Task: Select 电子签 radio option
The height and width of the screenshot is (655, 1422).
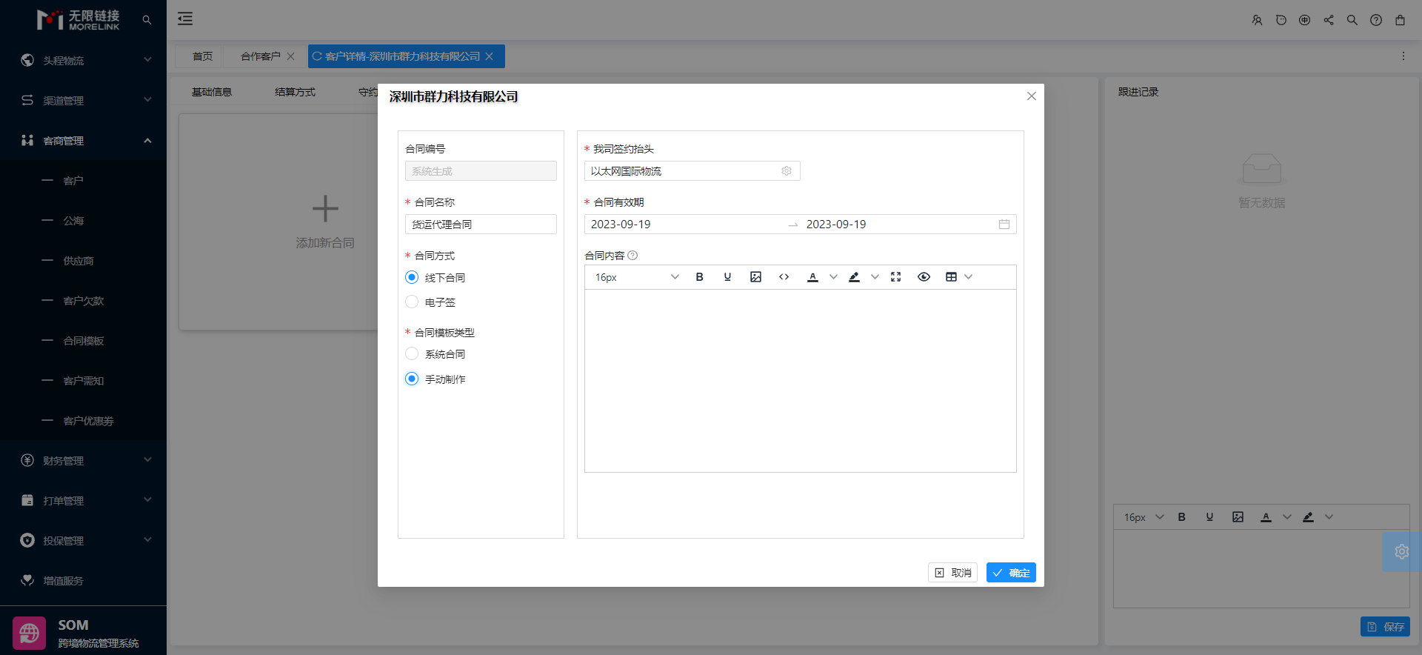Action: [412, 302]
